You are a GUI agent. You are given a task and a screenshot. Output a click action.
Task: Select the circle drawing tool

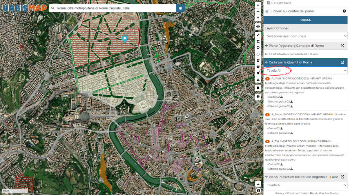pos(258,54)
